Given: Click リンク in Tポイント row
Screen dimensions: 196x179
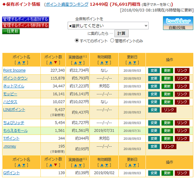Looking at the screenshot, I should point(182,139).
